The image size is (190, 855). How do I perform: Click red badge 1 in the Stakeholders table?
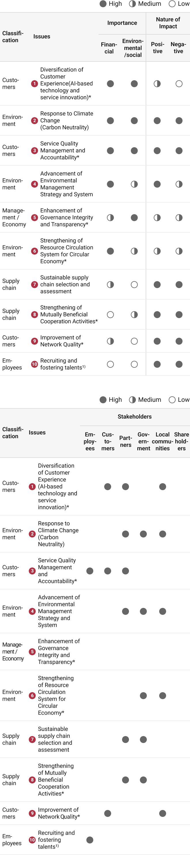pos(32,487)
